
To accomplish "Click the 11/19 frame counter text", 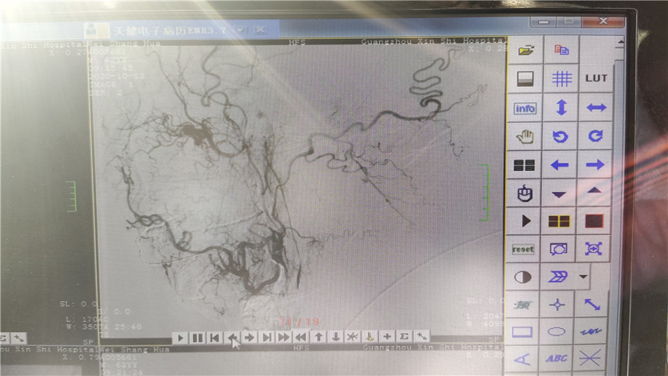I will click(x=300, y=322).
